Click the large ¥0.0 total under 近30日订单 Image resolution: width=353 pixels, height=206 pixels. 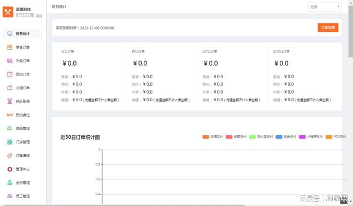pos(281,63)
